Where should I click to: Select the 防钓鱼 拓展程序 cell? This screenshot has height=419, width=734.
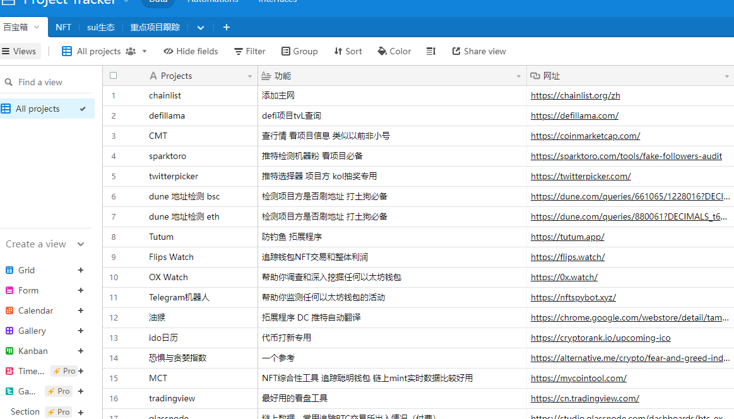[392, 237]
